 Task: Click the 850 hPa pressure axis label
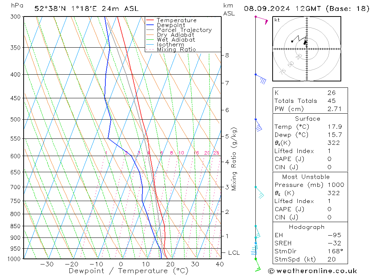pyautogui.click(x=15, y=226)
